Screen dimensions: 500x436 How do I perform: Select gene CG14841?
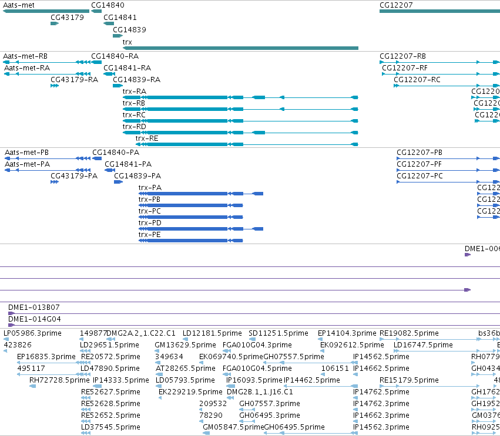[109, 23]
